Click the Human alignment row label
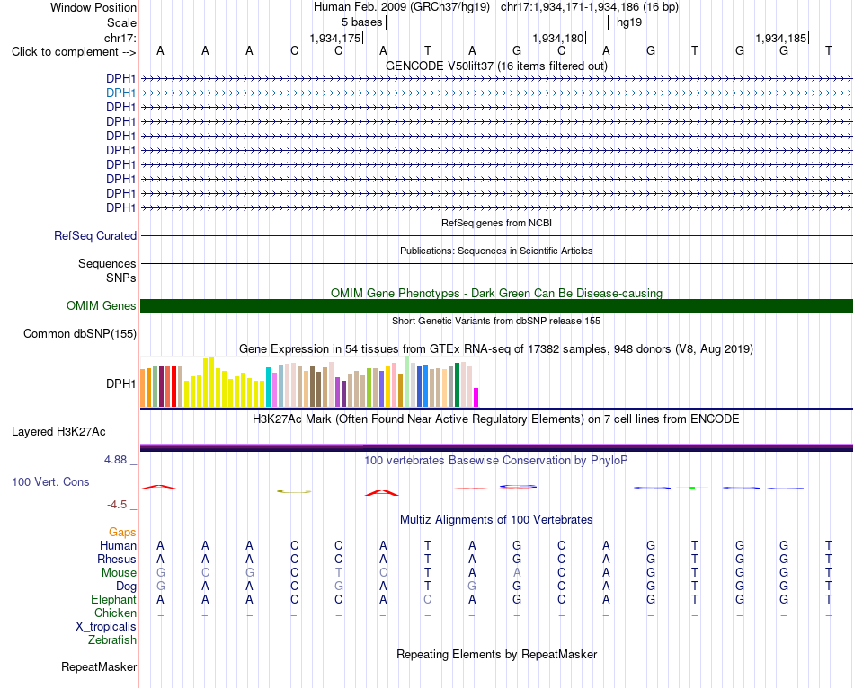 (x=118, y=545)
